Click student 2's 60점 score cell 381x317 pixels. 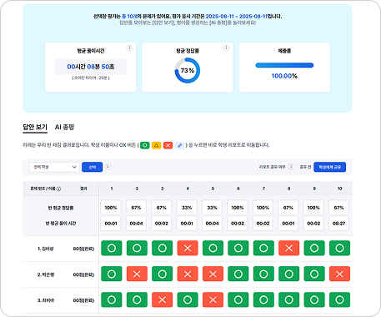click(x=83, y=274)
